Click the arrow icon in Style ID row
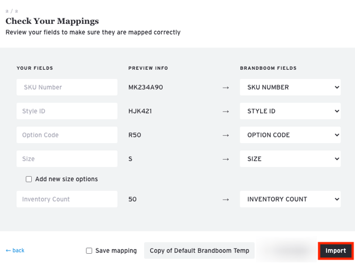 (x=226, y=112)
